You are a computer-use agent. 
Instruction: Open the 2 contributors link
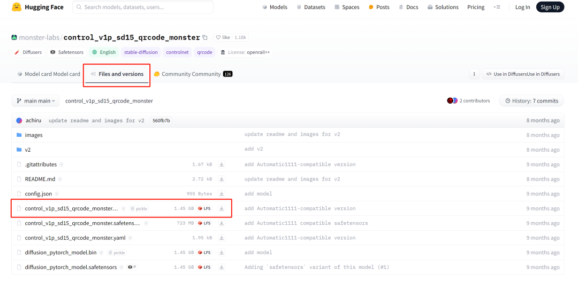(x=475, y=100)
